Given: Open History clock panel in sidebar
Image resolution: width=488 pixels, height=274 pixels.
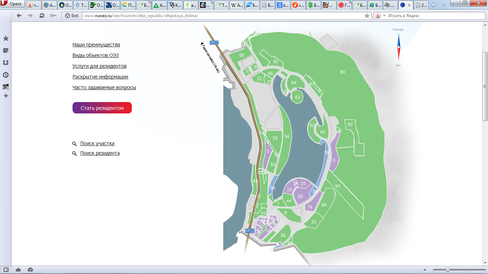Looking at the screenshot, I should [x=6, y=75].
